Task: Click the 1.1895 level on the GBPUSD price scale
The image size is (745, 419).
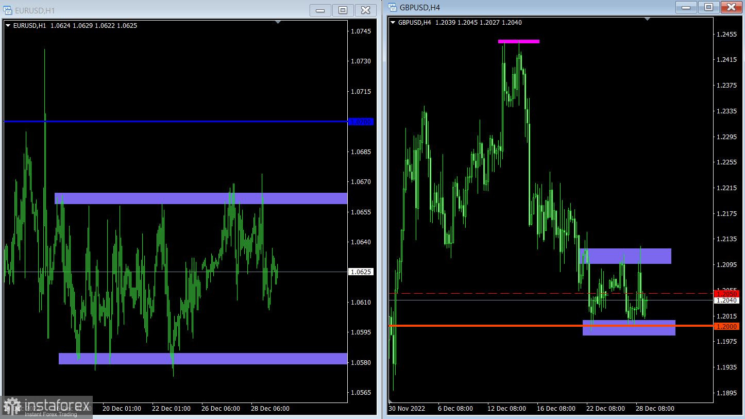Action: coord(726,393)
